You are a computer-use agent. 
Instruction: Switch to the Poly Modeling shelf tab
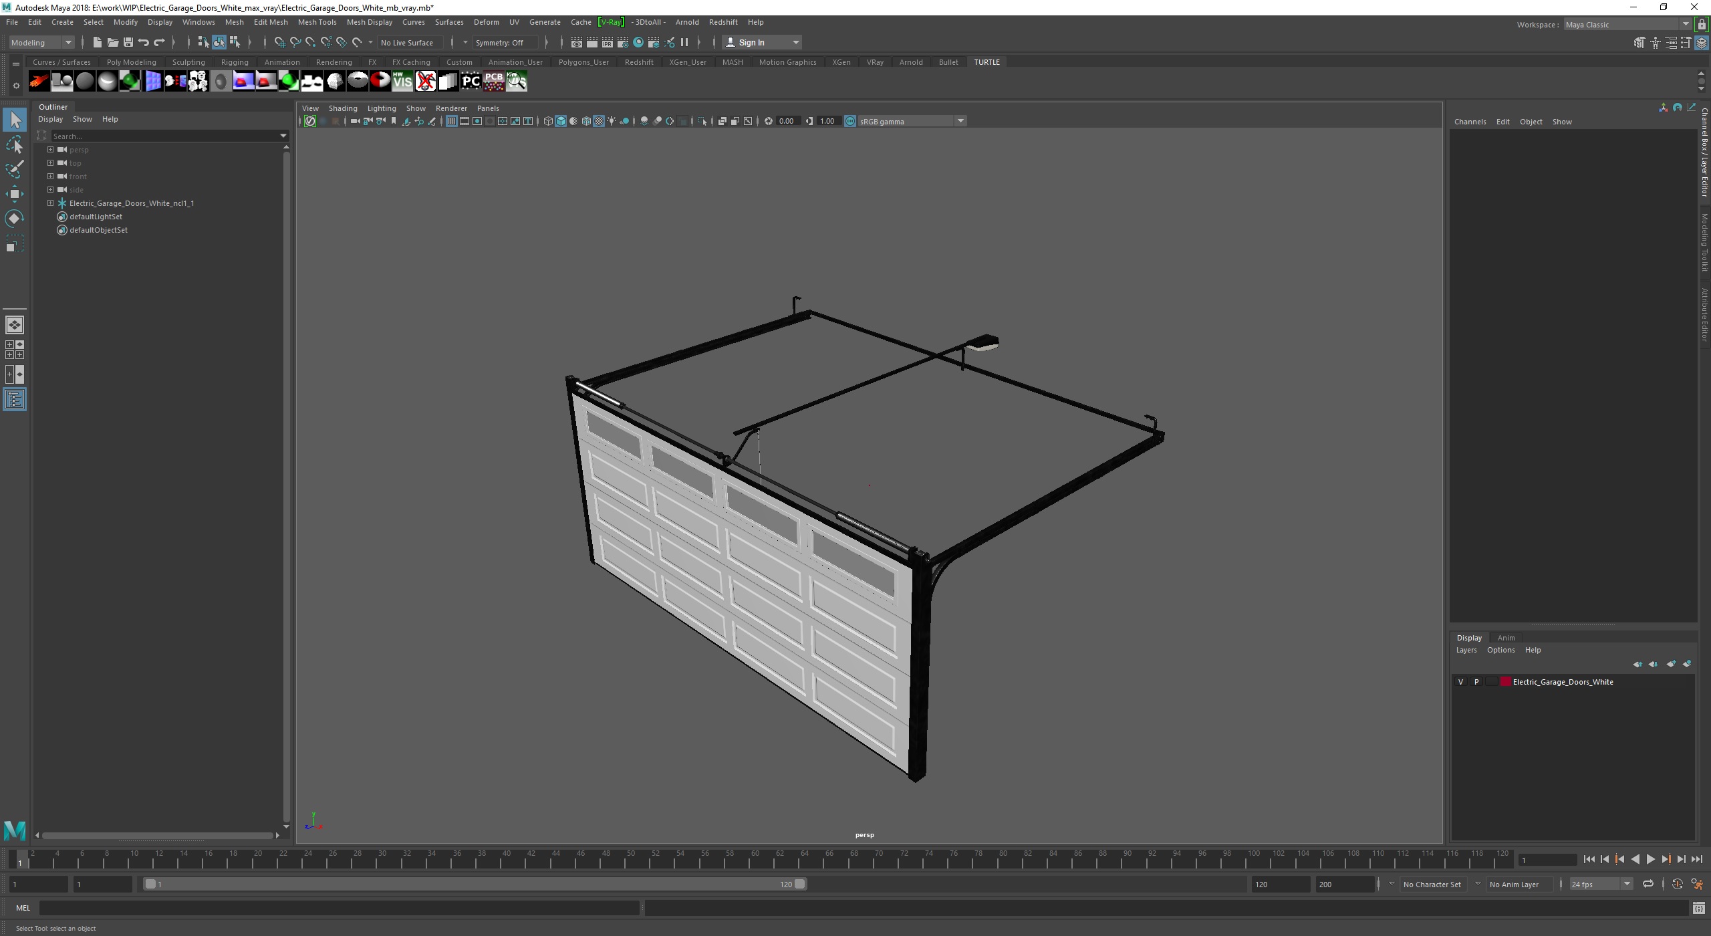[131, 62]
